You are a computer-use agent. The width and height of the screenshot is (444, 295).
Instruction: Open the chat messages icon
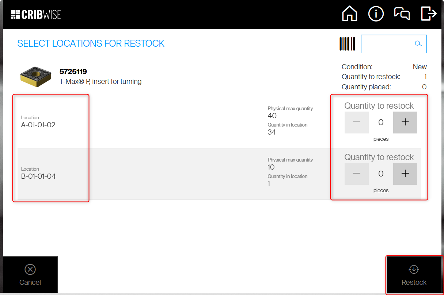pyautogui.click(x=402, y=14)
